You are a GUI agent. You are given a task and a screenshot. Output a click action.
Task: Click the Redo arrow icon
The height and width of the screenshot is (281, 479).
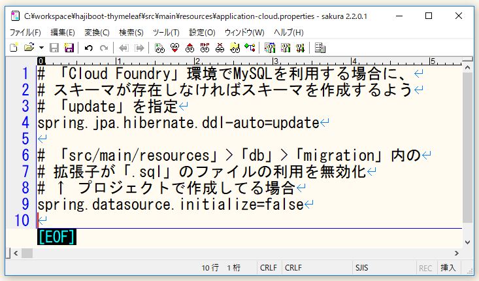104,48
